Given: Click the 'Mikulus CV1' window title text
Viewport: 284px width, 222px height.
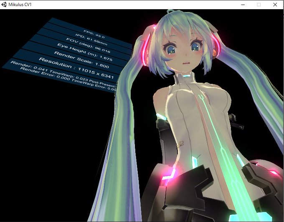Looking at the screenshot, I should pos(20,5).
